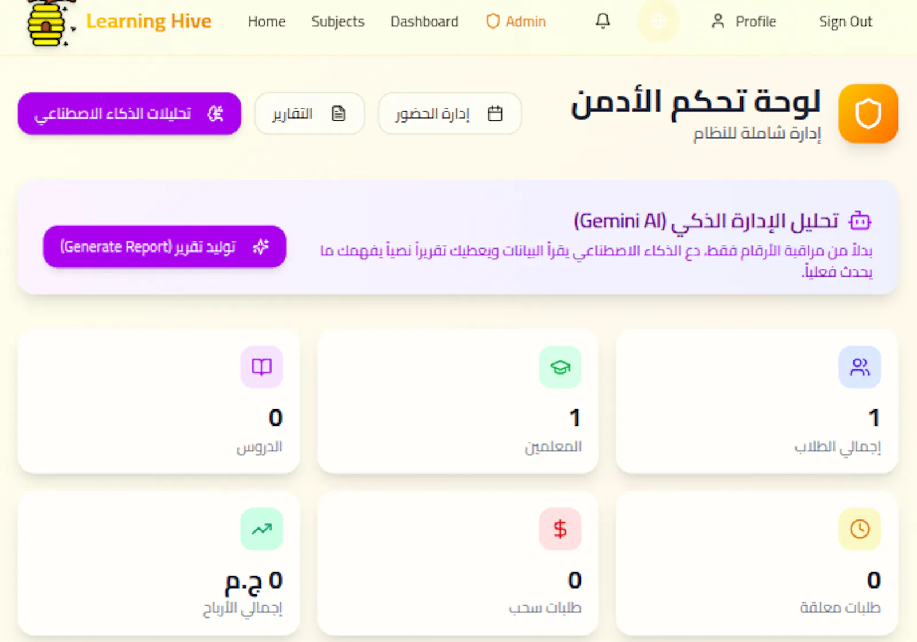Open the التقارير reports button
Viewport: 917px width, 642px height.
click(x=309, y=113)
